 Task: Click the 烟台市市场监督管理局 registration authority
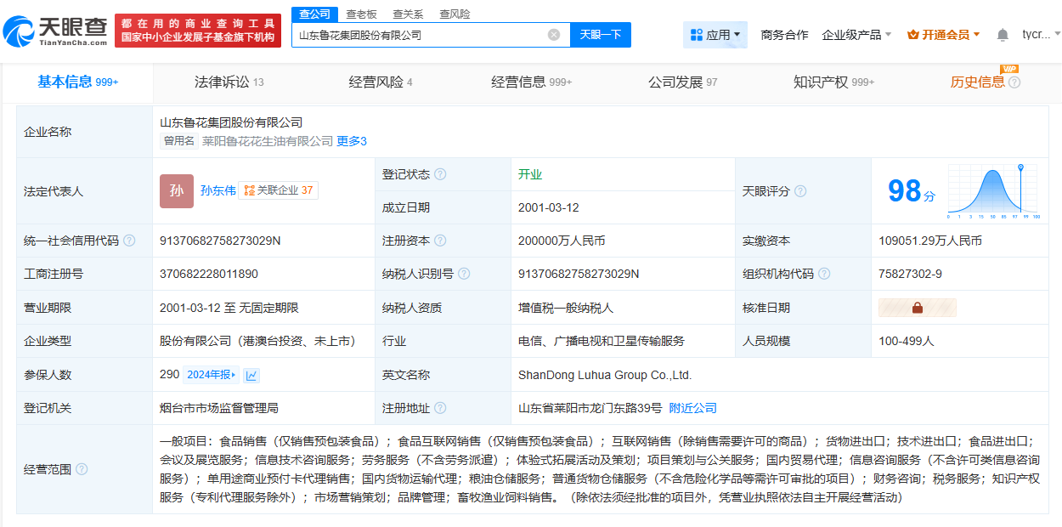219,408
